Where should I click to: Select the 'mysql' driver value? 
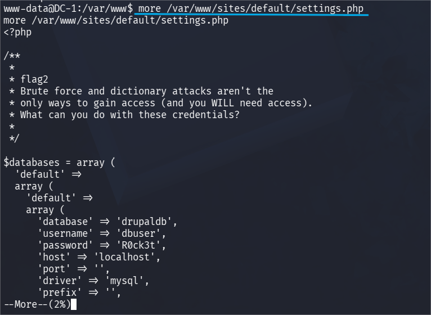[124, 281]
